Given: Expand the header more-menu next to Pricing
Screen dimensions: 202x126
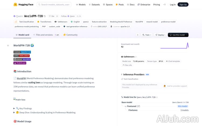Looking at the screenshot, I should 165,5.
